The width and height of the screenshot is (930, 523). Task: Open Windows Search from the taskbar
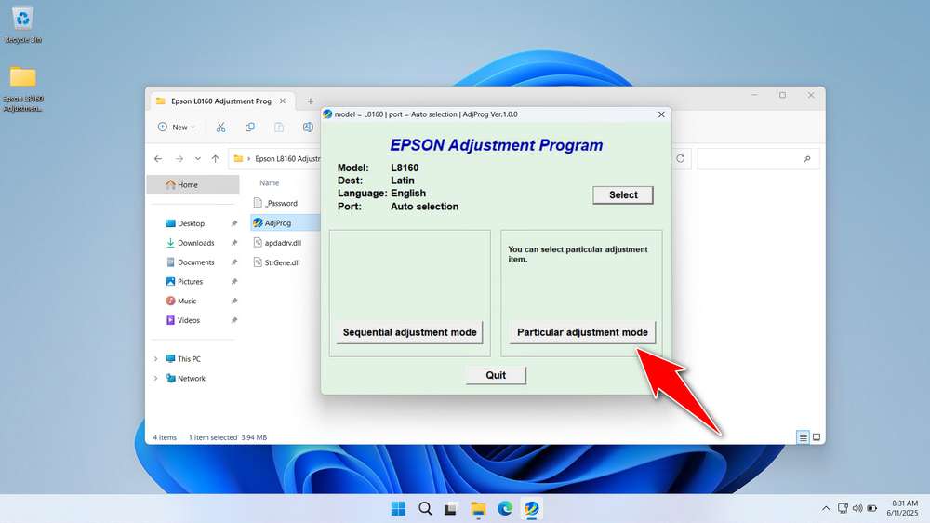(x=425, y=509)
